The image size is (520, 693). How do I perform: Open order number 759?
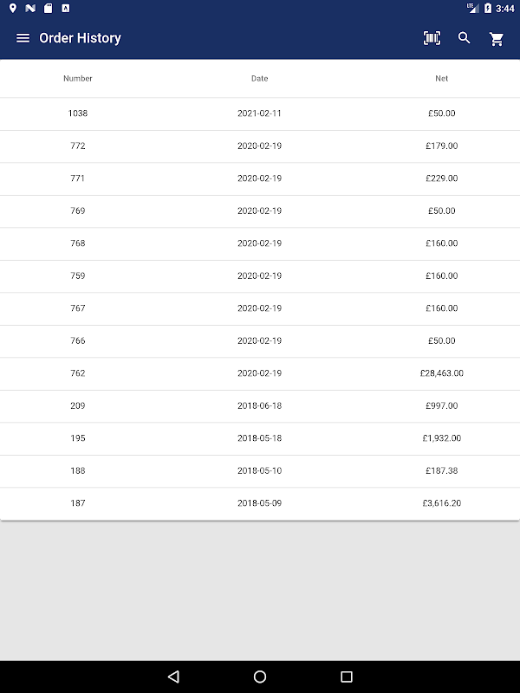click(x=78, y=276)
